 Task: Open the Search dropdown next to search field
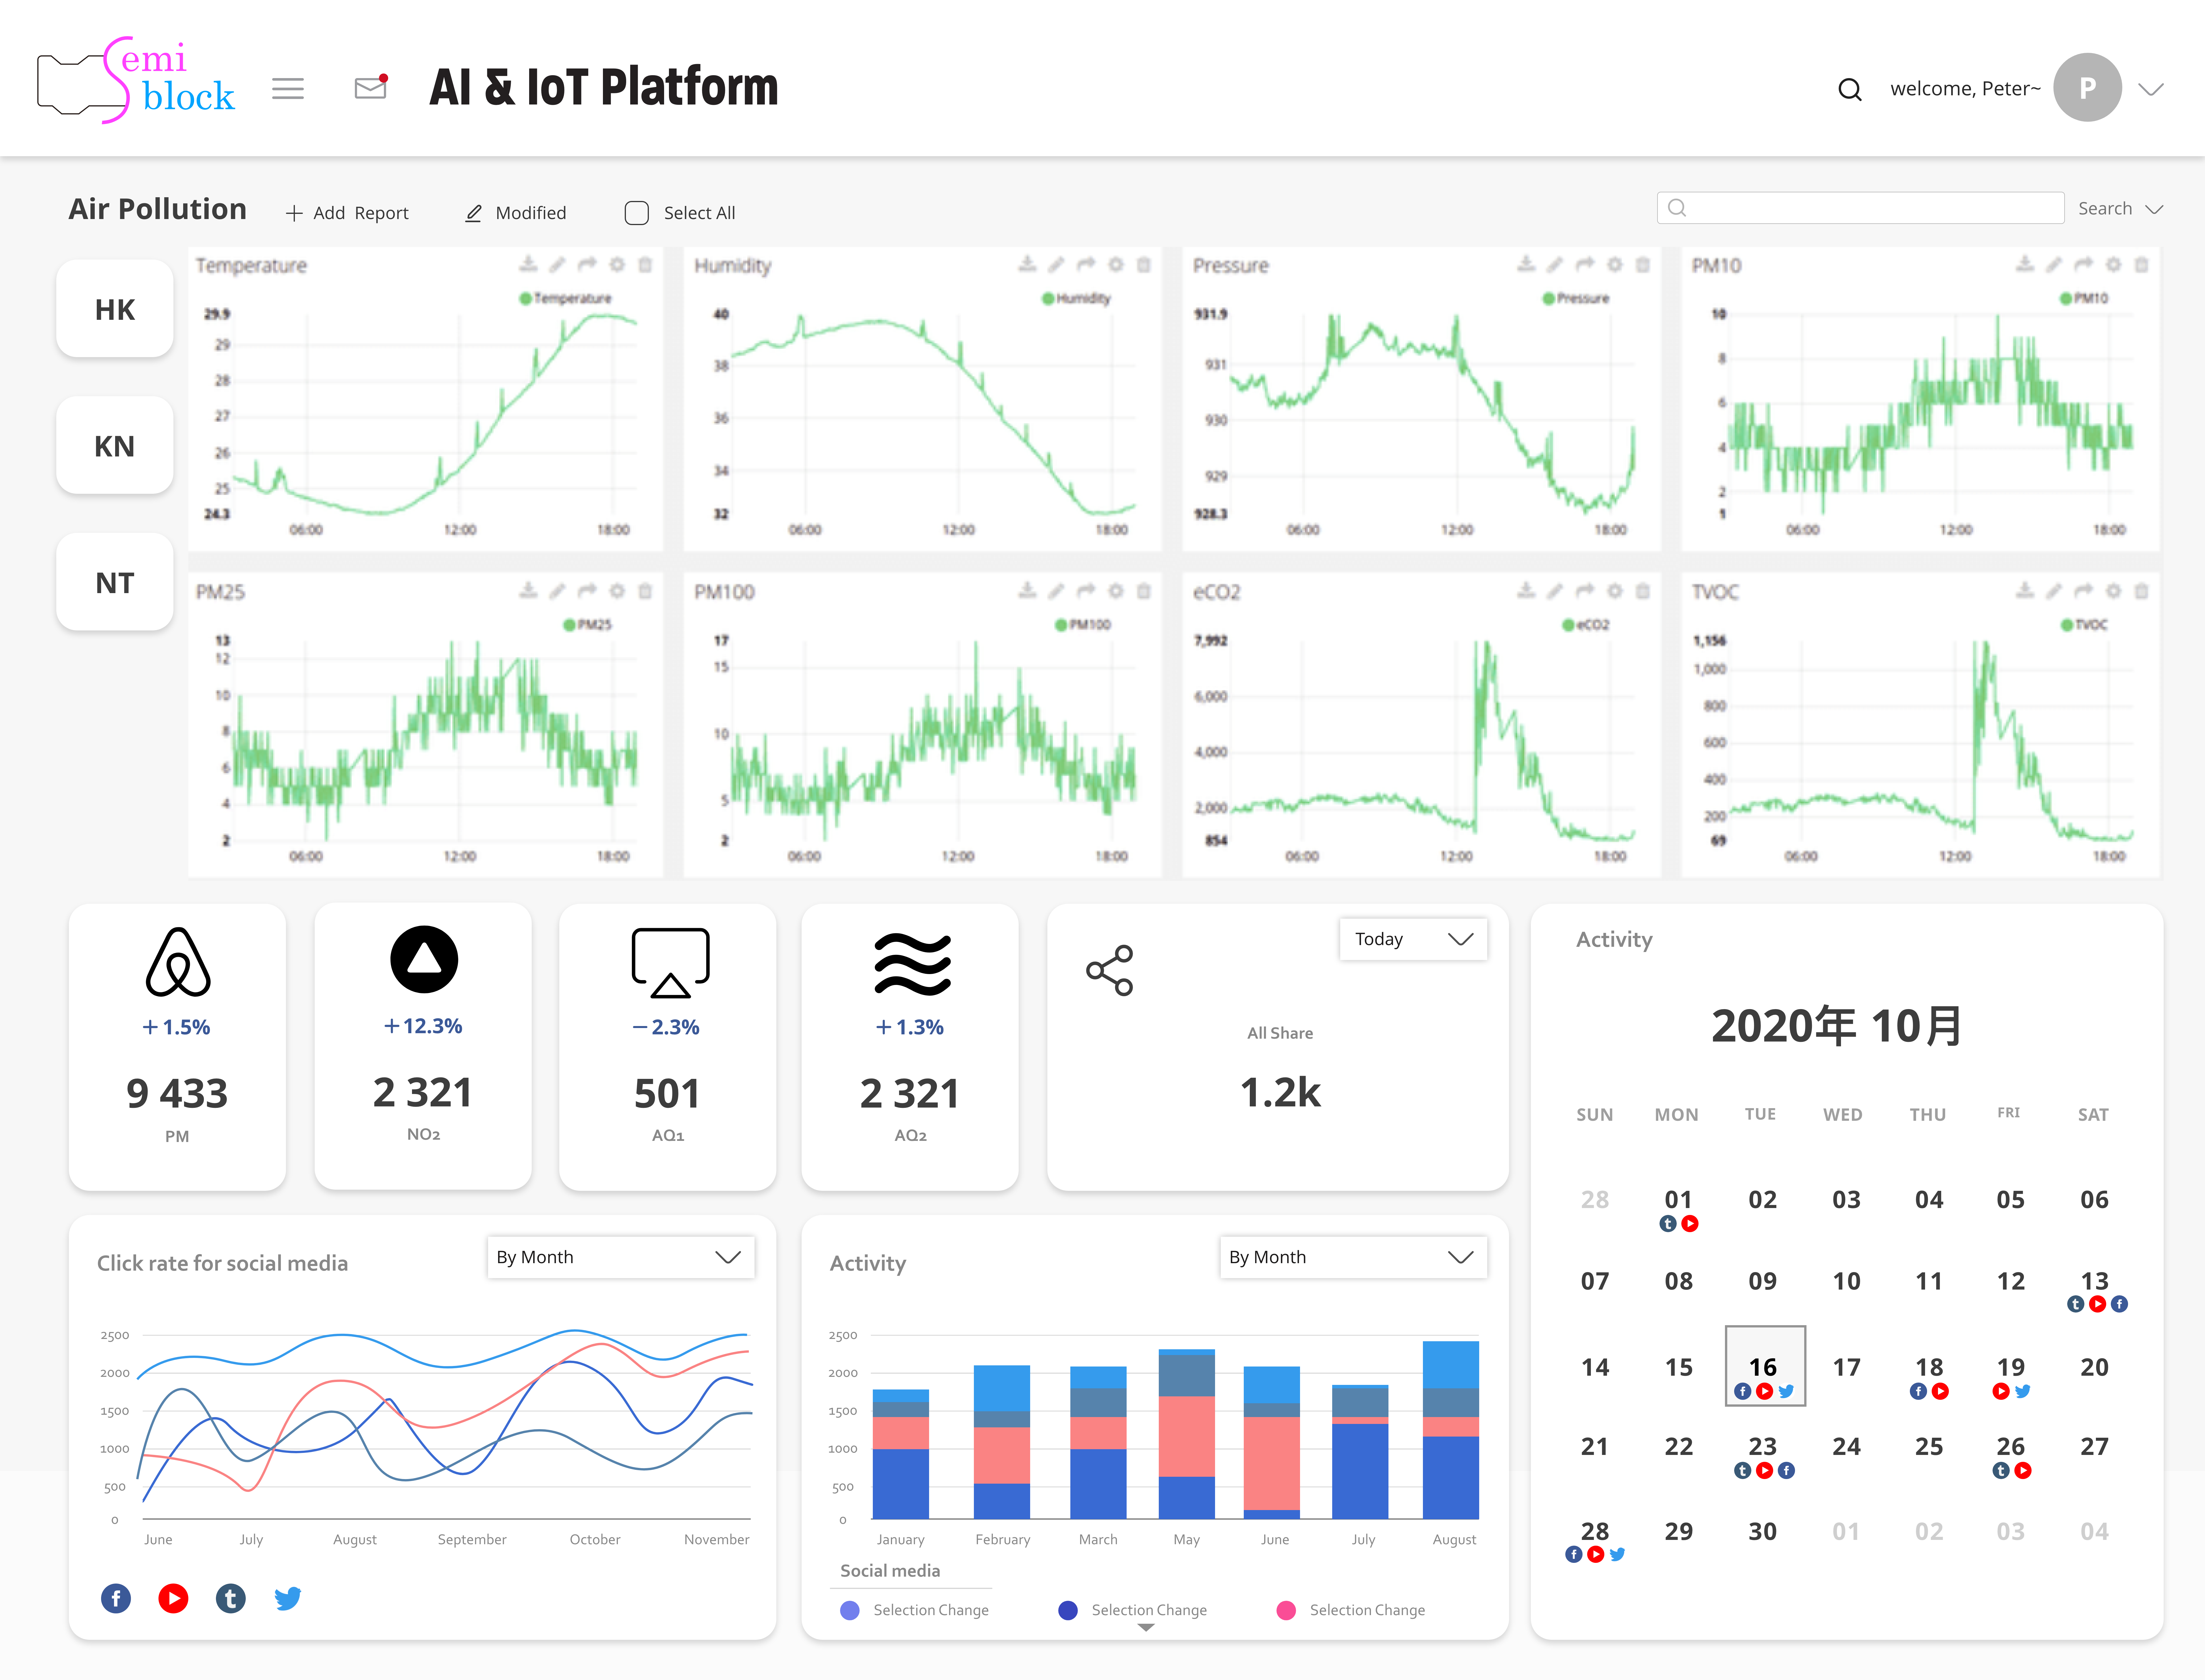[x=2121, y=209]
